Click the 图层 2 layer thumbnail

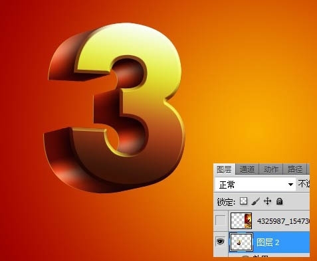point(241,242)
